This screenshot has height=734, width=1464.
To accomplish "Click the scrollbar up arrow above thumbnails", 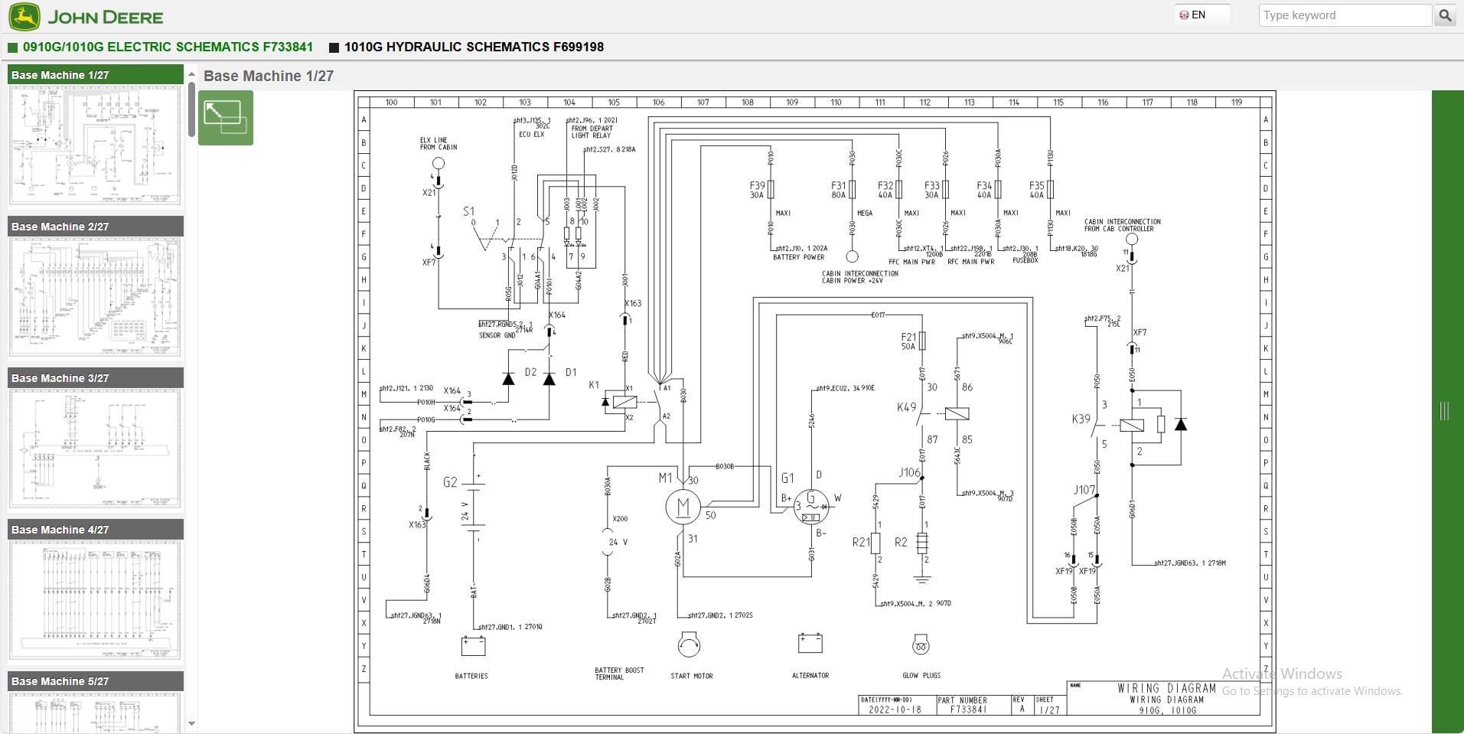I will (191, 73).
